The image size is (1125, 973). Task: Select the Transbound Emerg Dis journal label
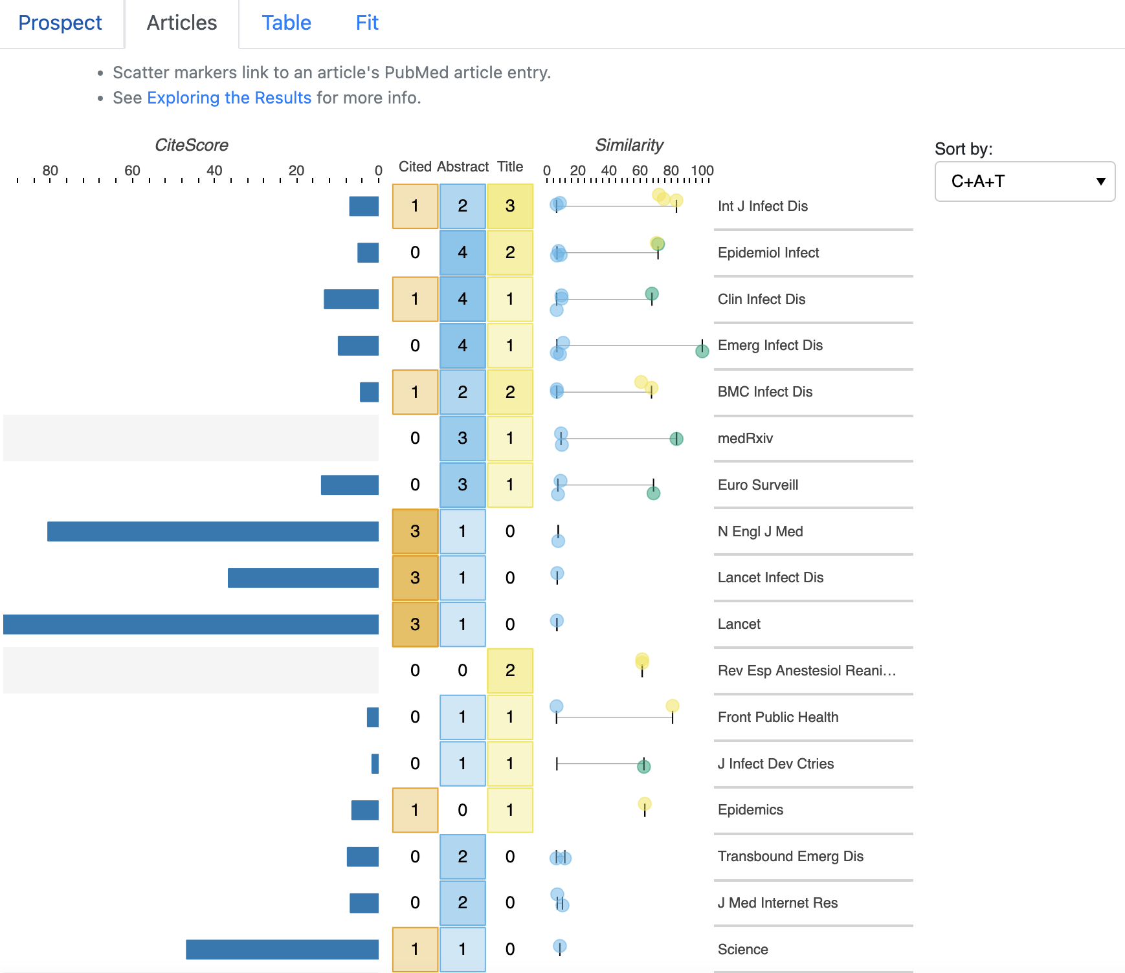[x=790, y=857]
